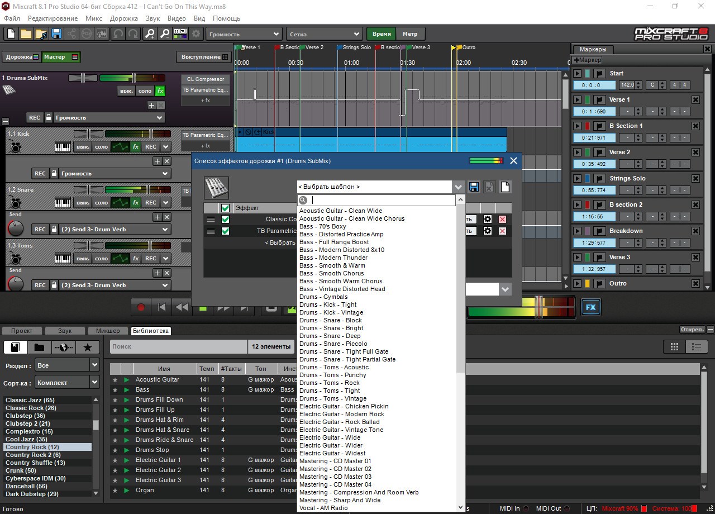The width and height of the screenshot is (715, 514).
Task: Click the redo arrow icon in the toolbar
Action: 133,34
